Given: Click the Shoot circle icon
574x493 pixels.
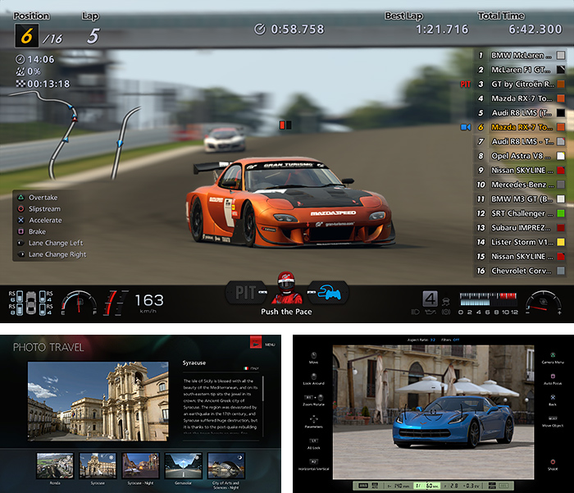Looking at the screenshot, I should click(553, 462).
